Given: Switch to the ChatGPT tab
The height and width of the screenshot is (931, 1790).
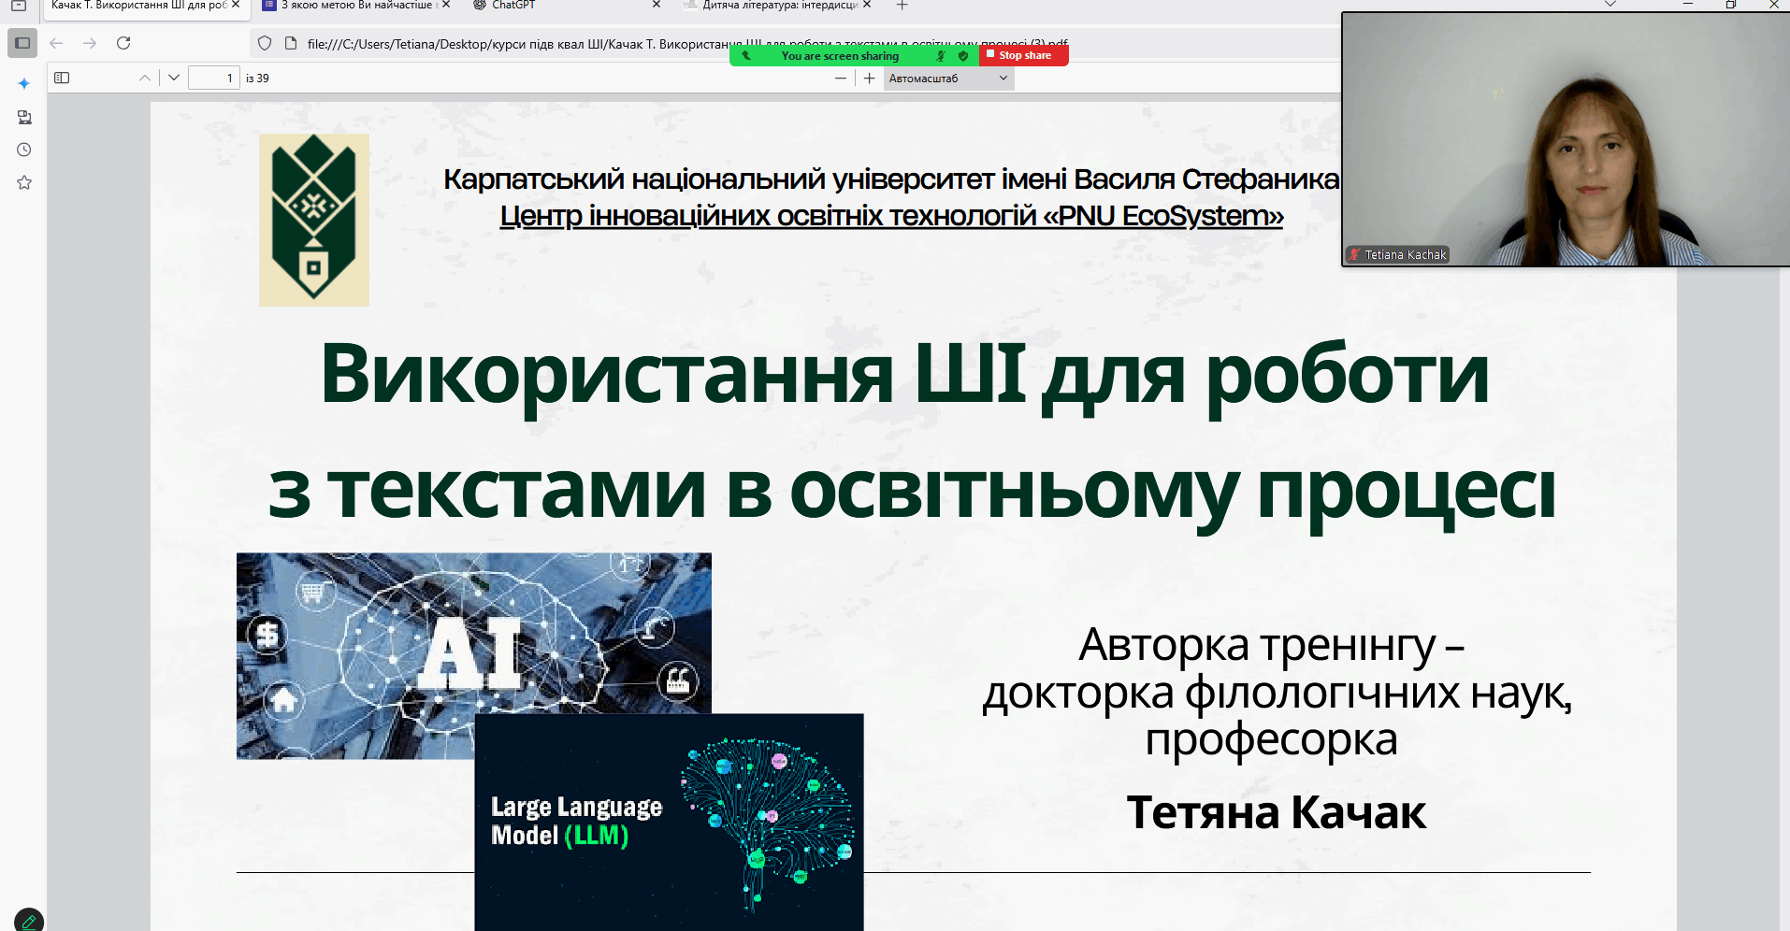Looking at the screenshot, I should point(552,6).
